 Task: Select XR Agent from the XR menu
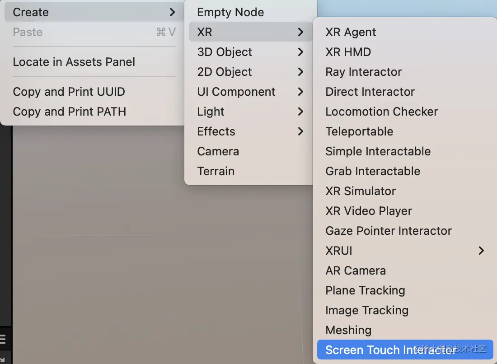351,32
